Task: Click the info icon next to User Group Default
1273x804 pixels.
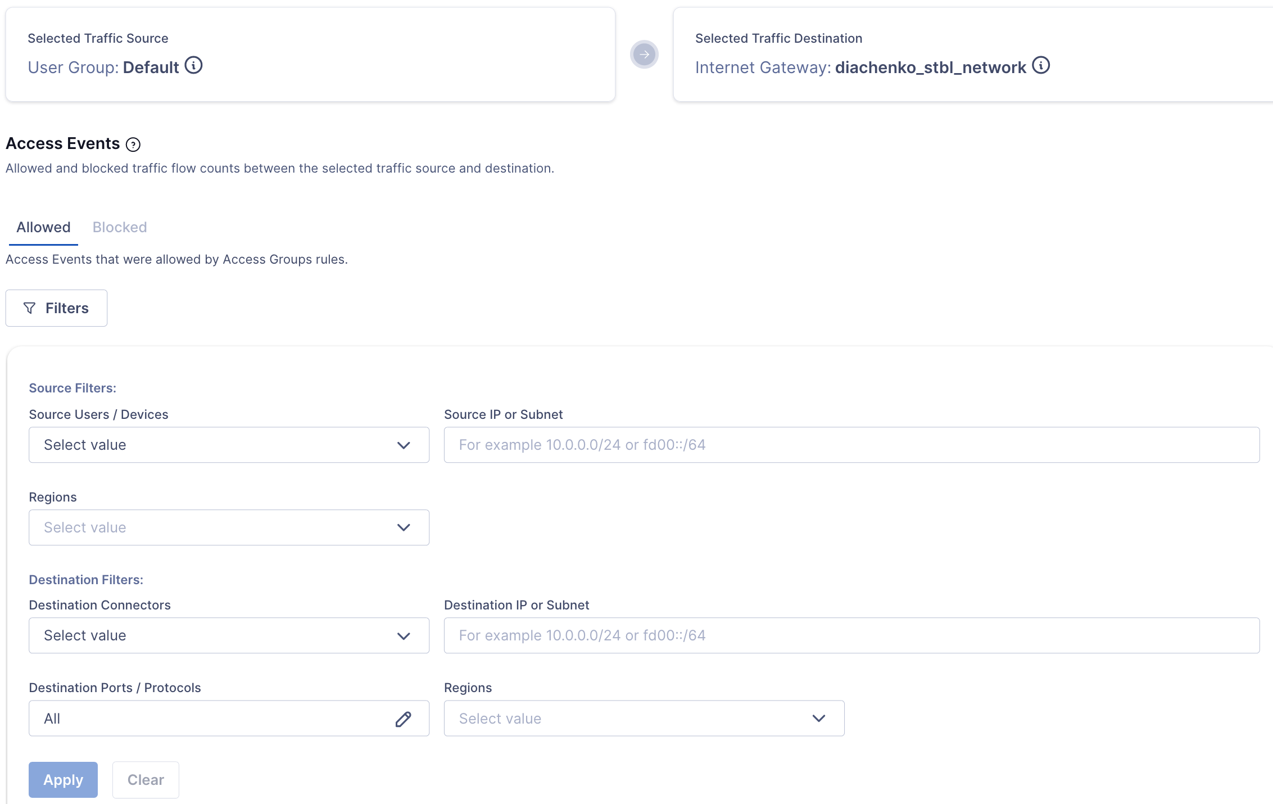Action: click(x=194, y=66)
